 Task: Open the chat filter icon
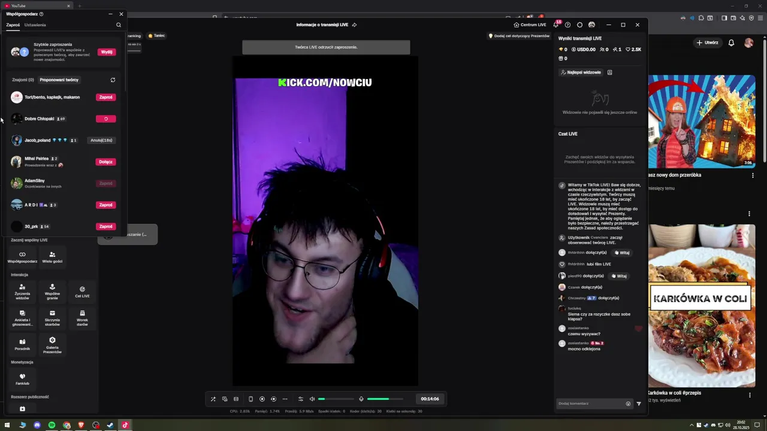[x=639, y=403]
